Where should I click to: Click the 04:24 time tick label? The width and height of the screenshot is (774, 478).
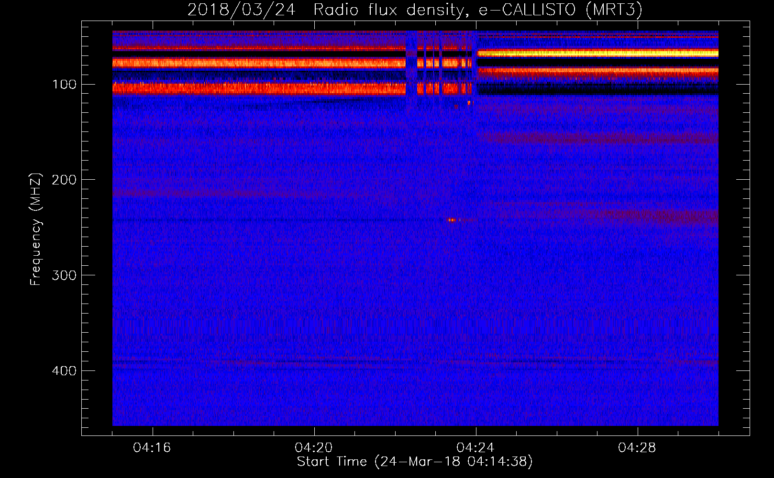point(475,448)
